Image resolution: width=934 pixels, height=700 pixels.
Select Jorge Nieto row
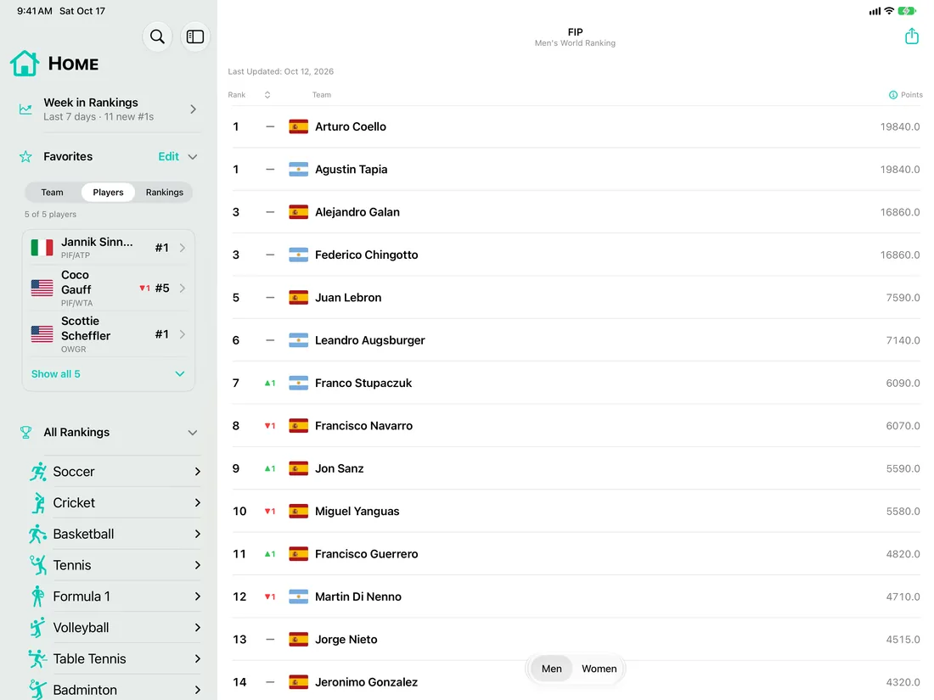pyautogui.click(x=576, y=640)
